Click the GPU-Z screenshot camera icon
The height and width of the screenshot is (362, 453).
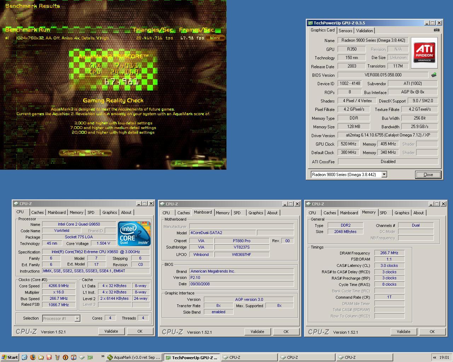[437, 30]
